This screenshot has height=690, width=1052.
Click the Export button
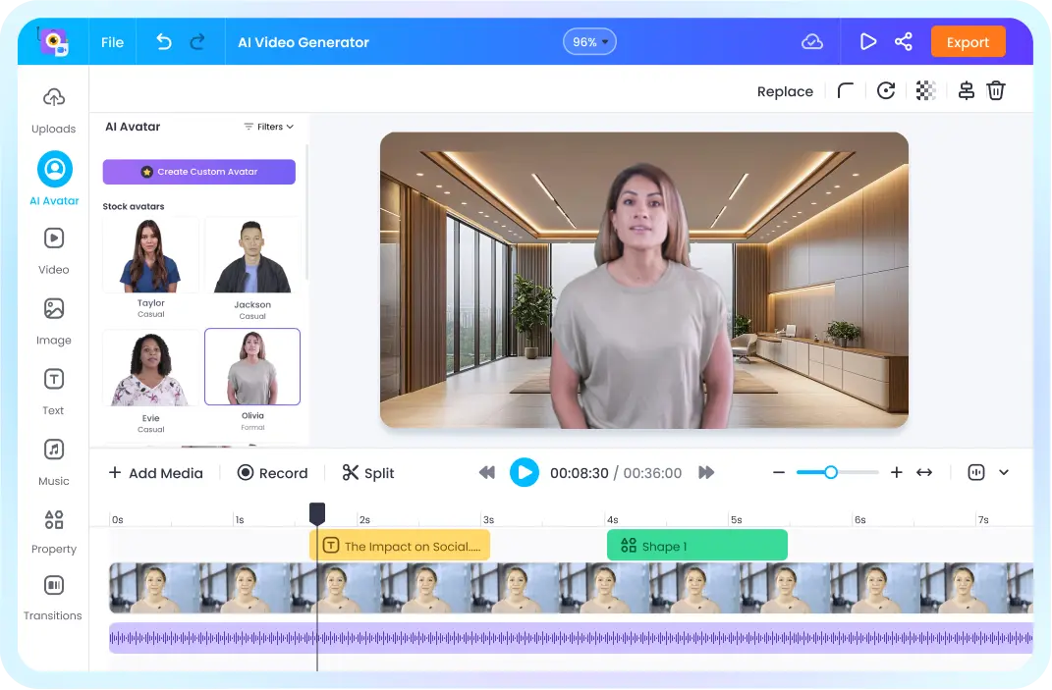coord(968,41)
